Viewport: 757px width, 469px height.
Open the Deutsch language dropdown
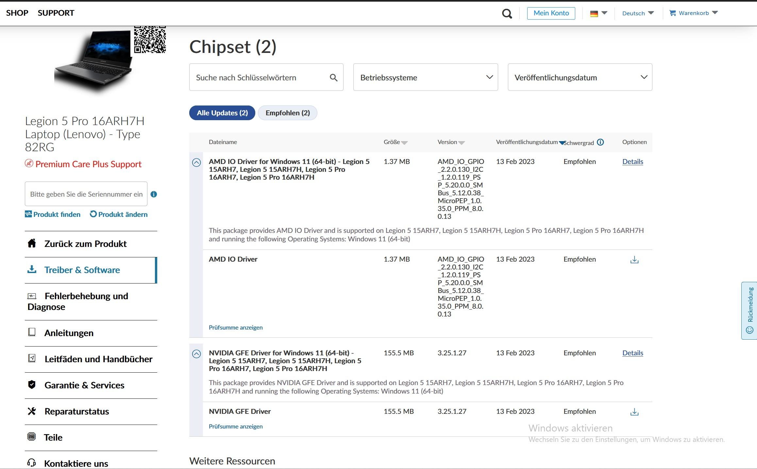638,13
